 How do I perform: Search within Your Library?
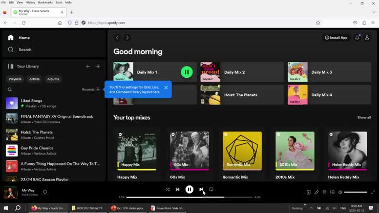pos(10,90)
